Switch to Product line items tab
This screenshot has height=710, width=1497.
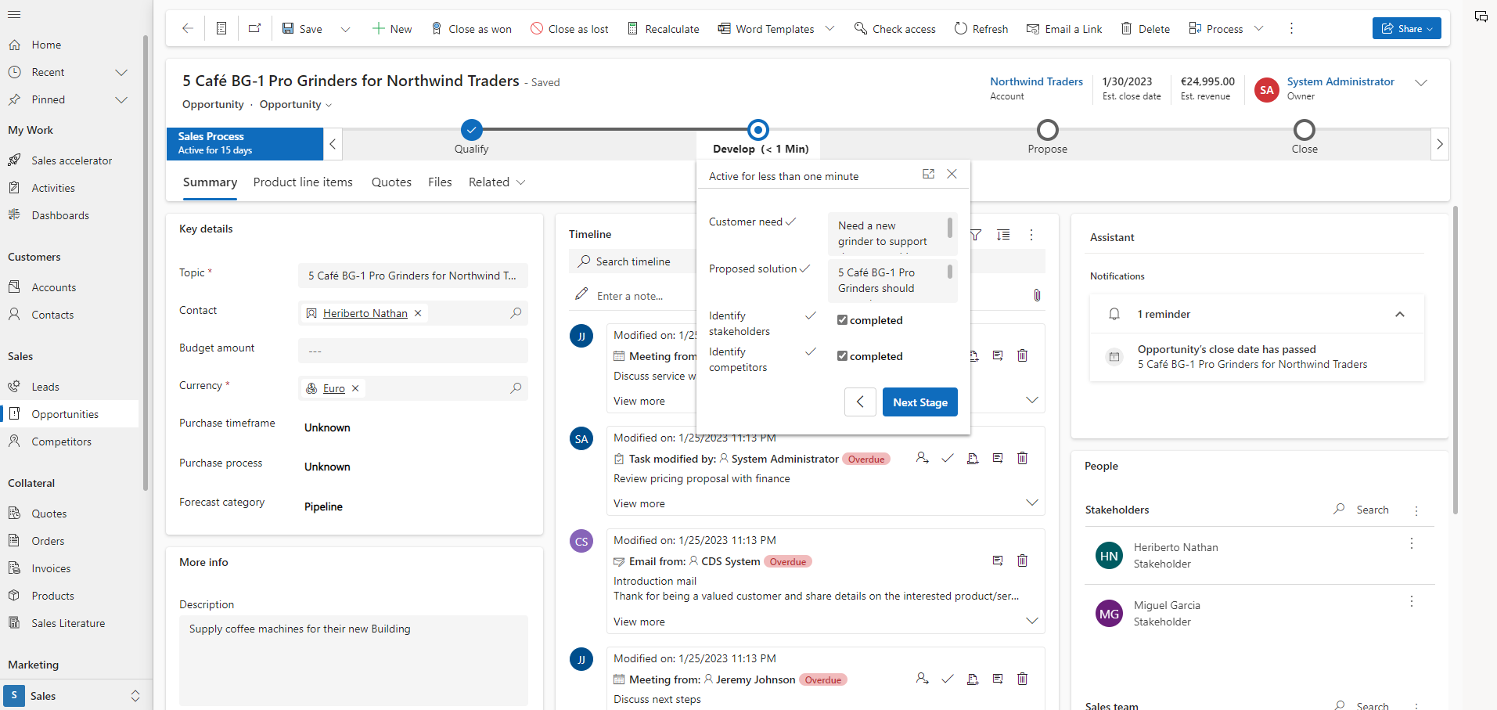(303, 182)
